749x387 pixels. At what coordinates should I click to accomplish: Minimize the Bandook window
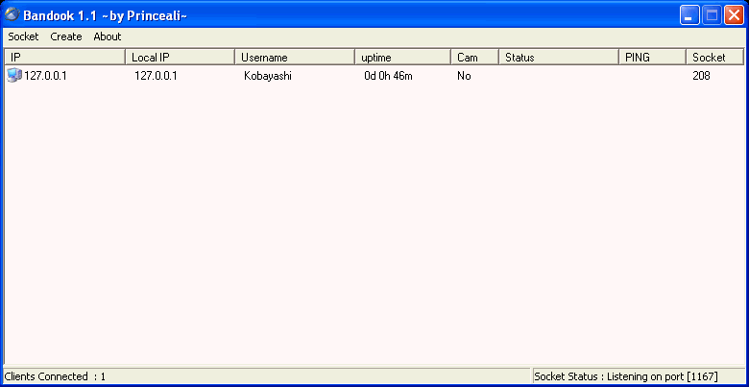coord(689,14)
